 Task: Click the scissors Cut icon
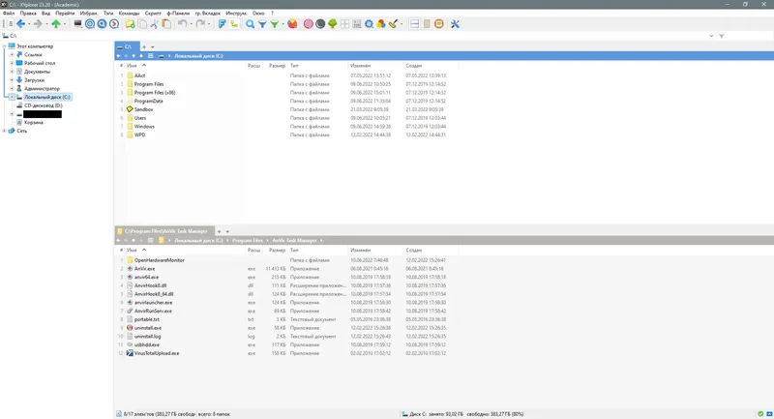(154, 23)
